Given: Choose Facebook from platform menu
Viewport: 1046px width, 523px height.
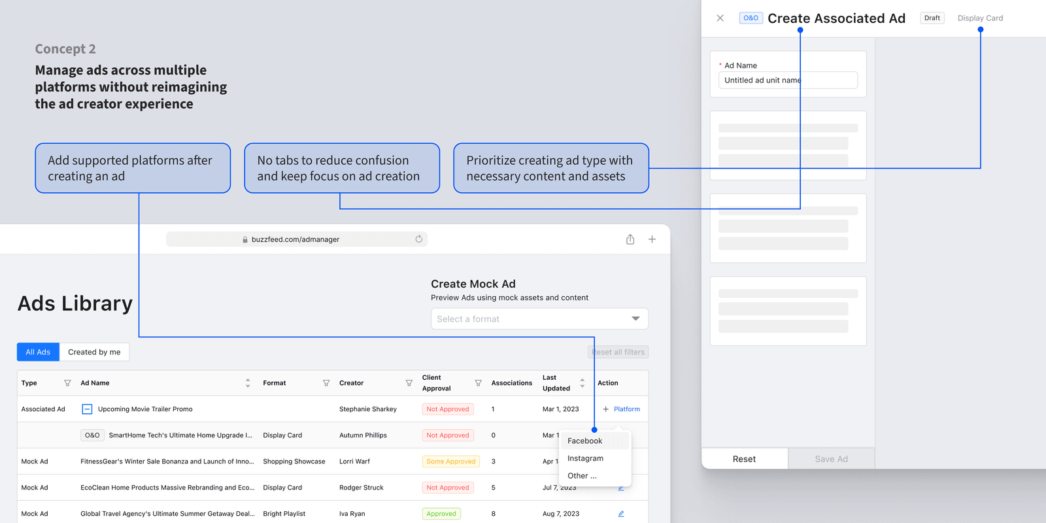Looking at the screenshot, I should (x=595, y=441).
